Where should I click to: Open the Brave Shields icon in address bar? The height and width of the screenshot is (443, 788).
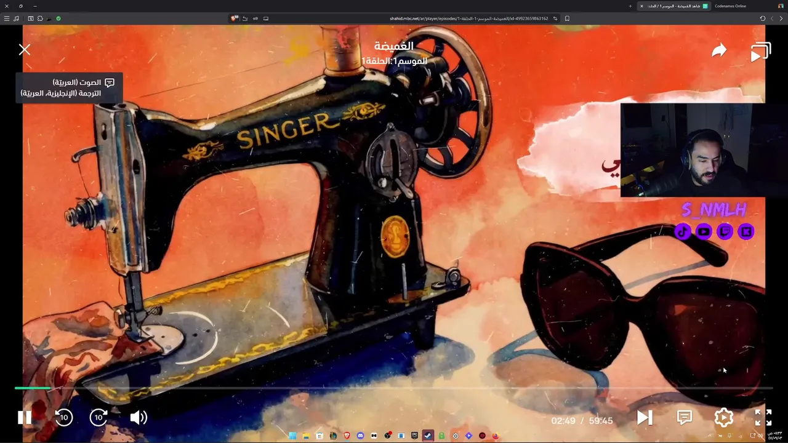pyautogui.click(x=234, y=18)
